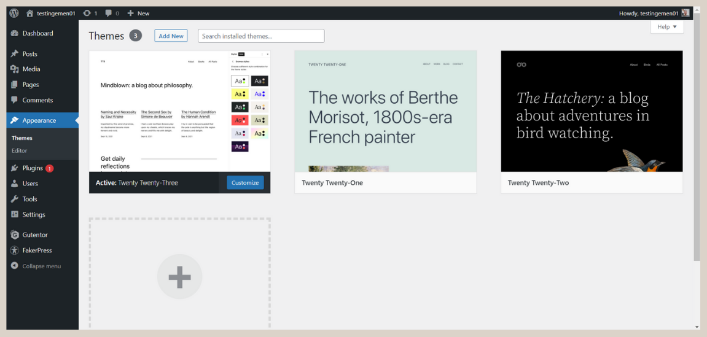Click the Tools wrench icon
Viewport: 707px width, 337px height.
pos(14,199)
